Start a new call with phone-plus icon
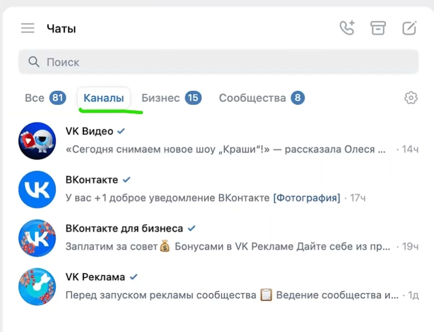 (347, 28)
